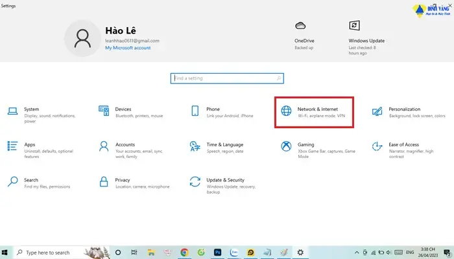Open Chrome from the taskbar

tap(184, 253)
